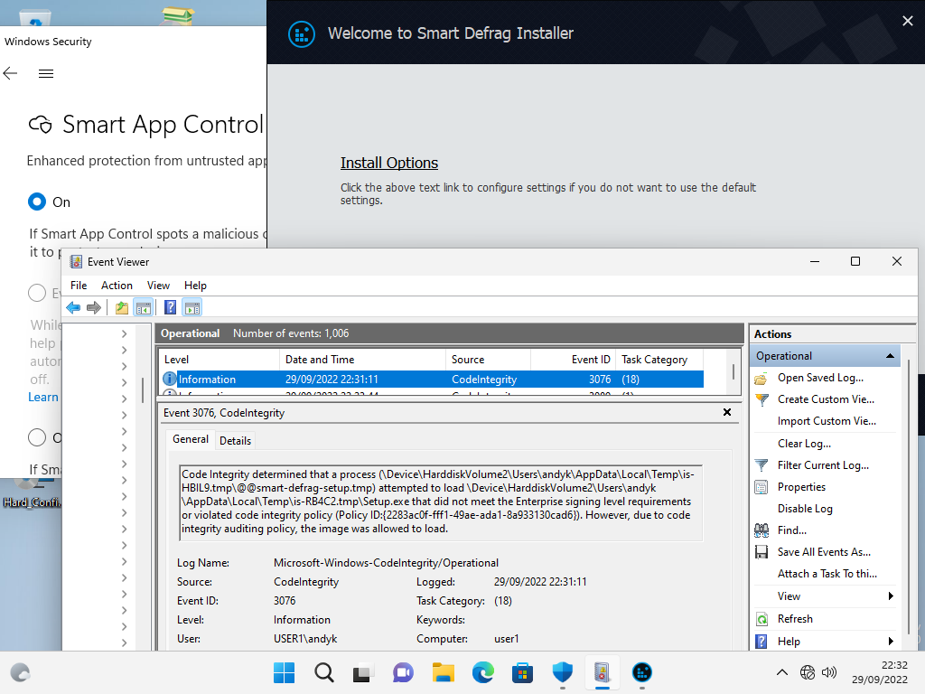This screenshot has width=925, height=694.
Task: Click the Up One Level folder toolbar icon
Action: point(122,308)
